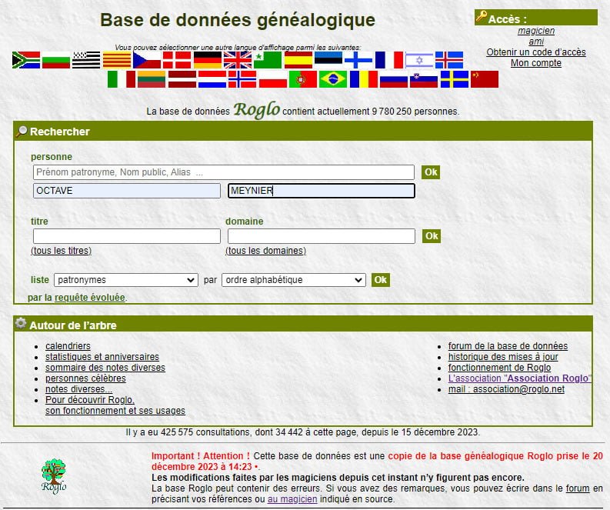
Task: Click the Polish flag
Action: point(273,79)
